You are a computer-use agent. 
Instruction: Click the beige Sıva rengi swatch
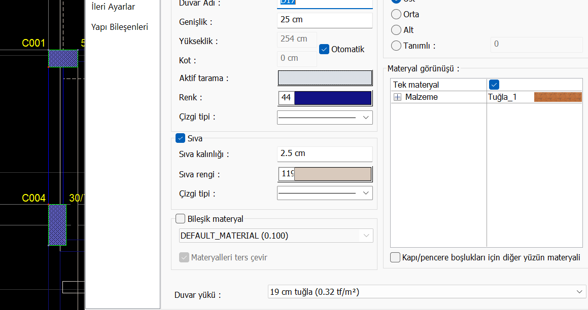click(333, 174)
